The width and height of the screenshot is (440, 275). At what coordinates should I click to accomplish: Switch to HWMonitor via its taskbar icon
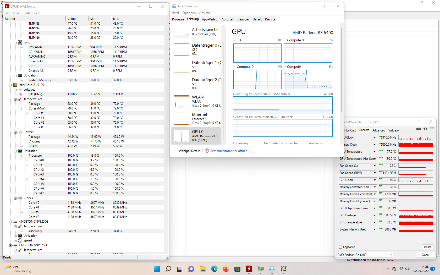pyautogui.click(x=249, y=269)
